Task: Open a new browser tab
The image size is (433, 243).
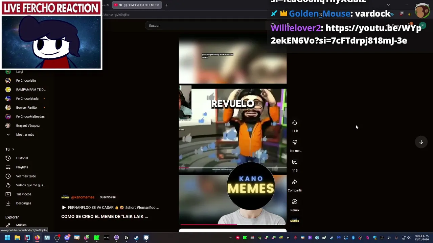Action: click(x=166, y=5)
